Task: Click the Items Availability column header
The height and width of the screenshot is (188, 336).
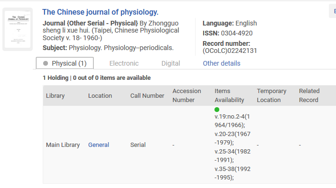Action: 229,95
